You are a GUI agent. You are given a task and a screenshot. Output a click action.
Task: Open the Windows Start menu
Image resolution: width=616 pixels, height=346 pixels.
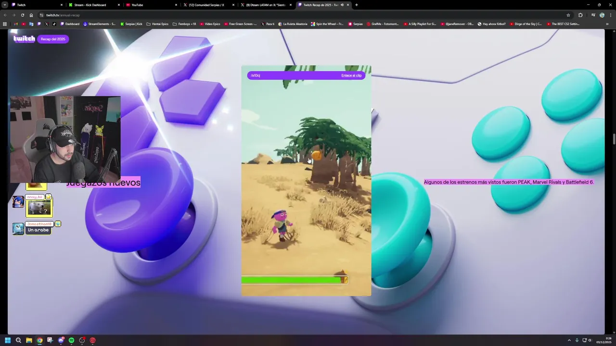(8, 340)
